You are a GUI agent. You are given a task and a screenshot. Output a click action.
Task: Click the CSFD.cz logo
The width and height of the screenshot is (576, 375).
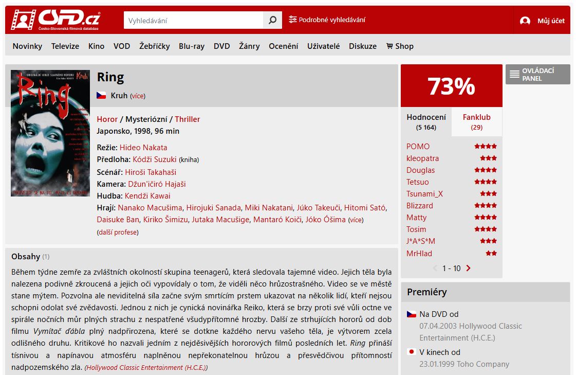[x=55, y=20]
